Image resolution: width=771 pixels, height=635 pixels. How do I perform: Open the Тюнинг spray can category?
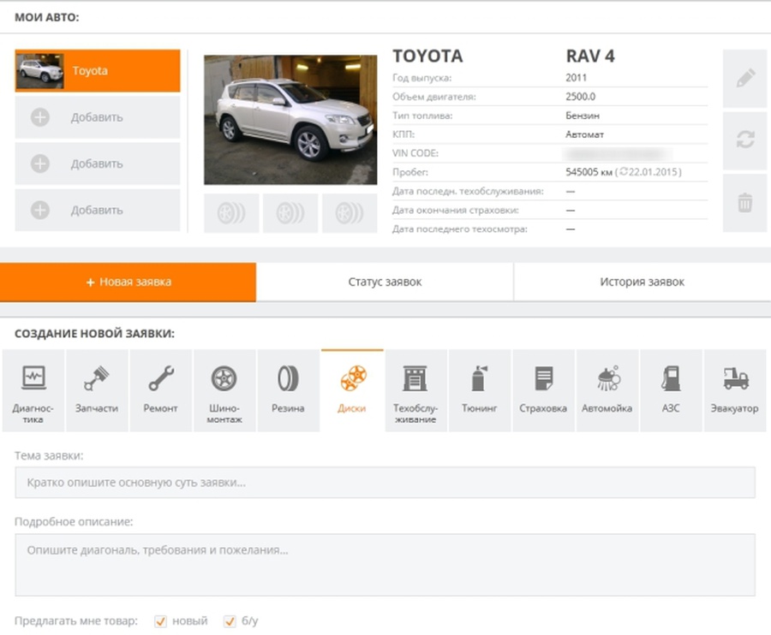pyautogui.click(x=480, y=390)
